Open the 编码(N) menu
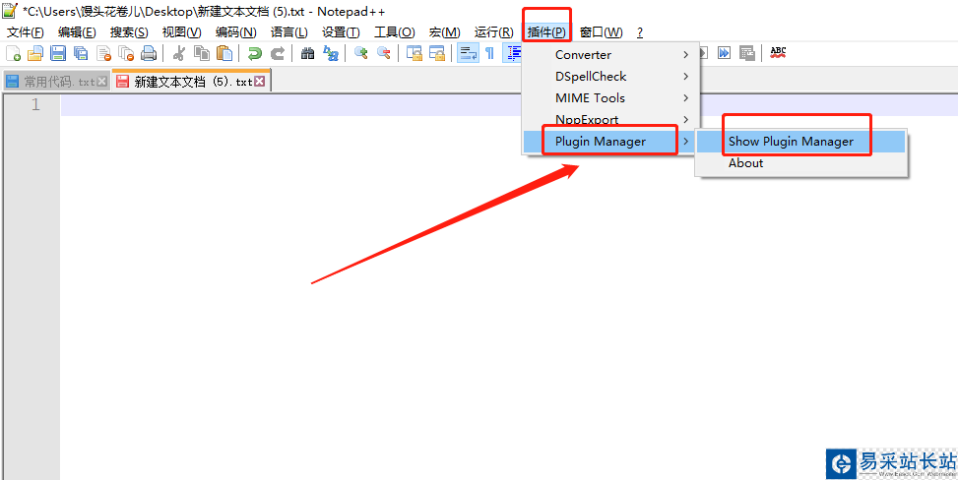Viewport: 958px width, 480px height. pos(236,32)
